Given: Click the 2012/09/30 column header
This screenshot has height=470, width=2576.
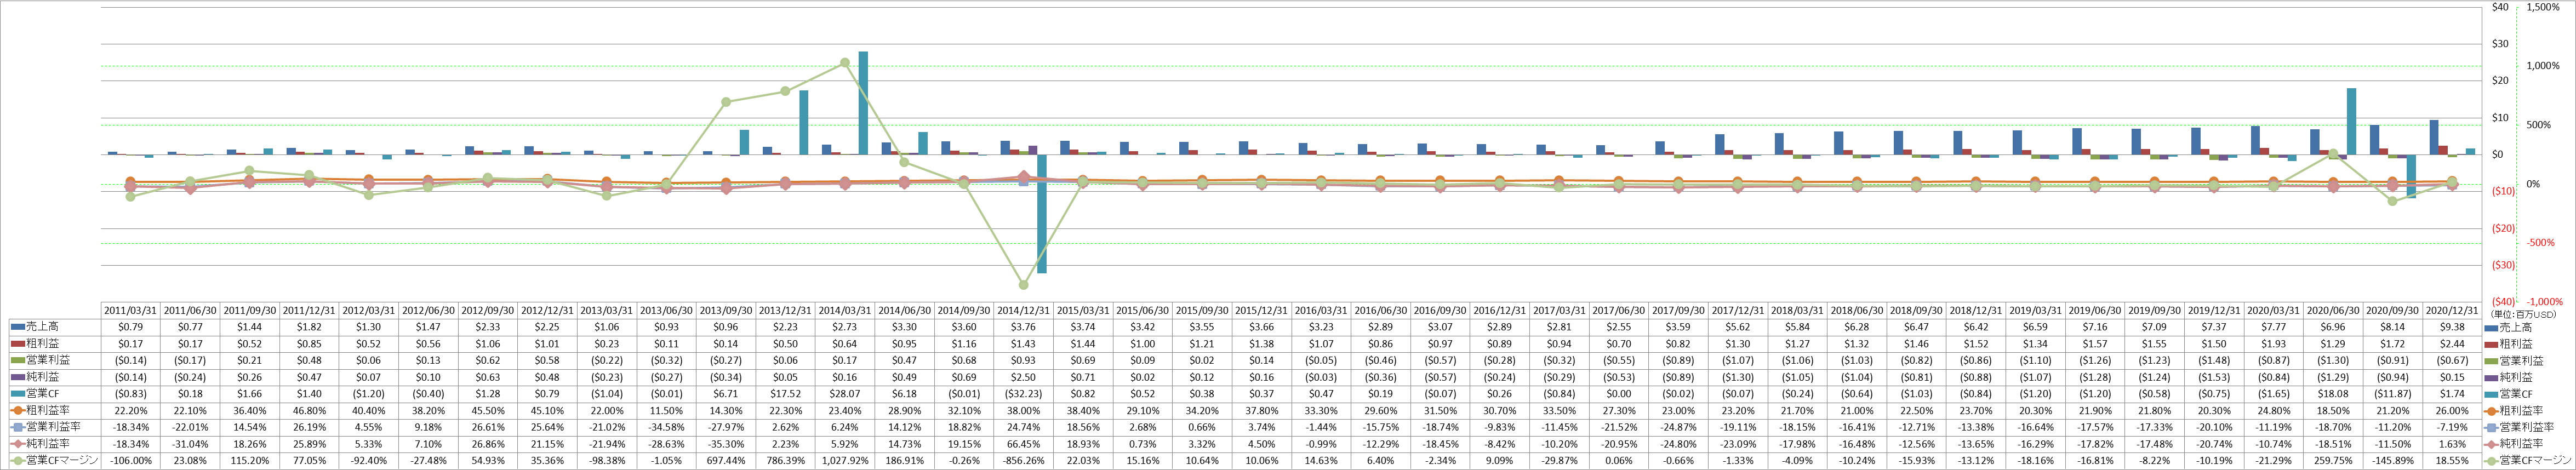Looking at the screenshot, I should (488, 311).
